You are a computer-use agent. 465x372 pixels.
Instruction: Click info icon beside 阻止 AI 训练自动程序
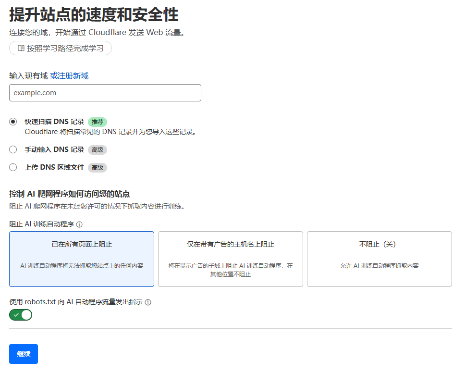click(79, 224)
